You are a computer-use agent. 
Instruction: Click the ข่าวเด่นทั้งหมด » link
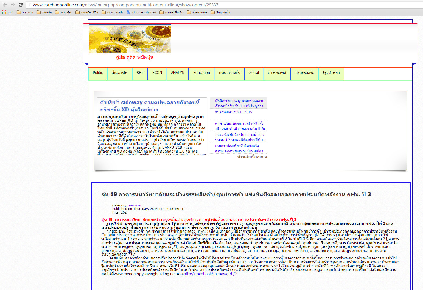(x=252, y=157)
